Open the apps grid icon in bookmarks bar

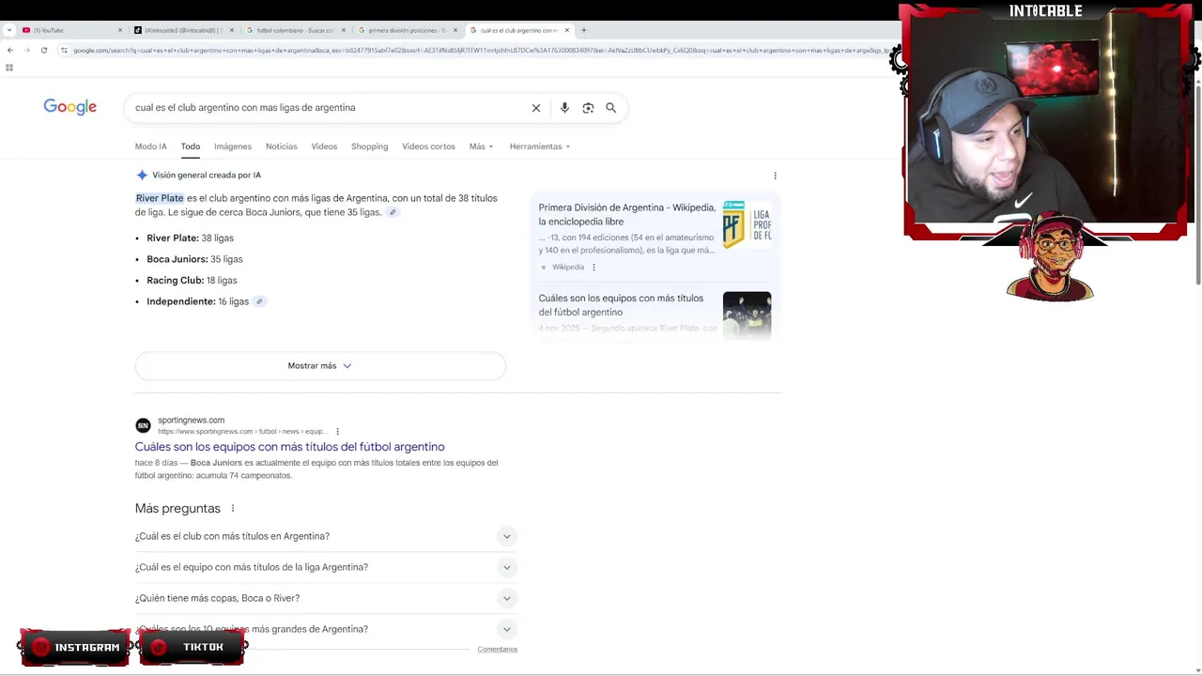[x=9, y=68]
